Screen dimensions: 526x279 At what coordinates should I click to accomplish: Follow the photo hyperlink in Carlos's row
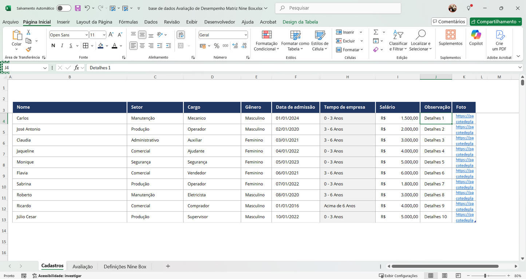click(464, 119)
